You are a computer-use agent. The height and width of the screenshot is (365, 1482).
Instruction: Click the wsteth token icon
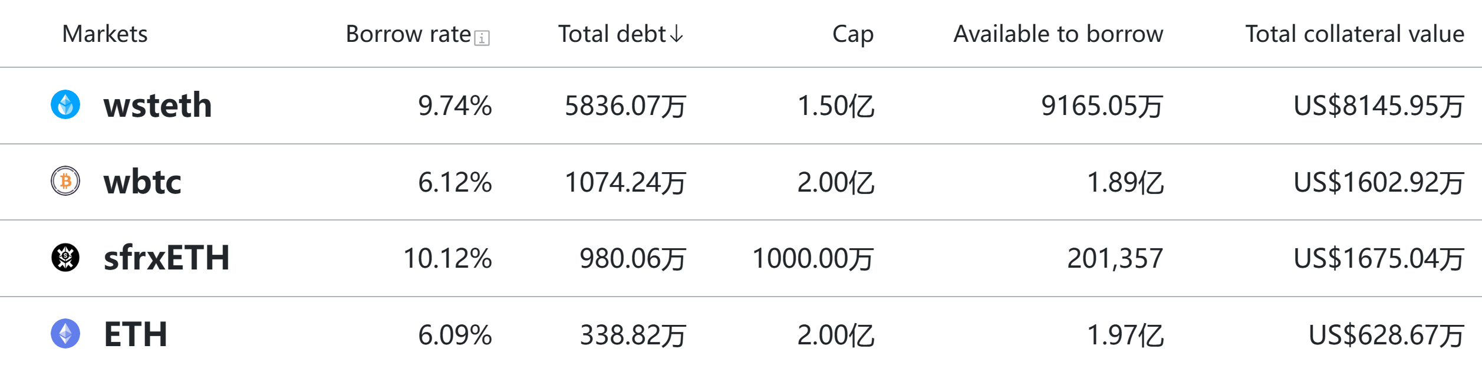tap(65, 104)
